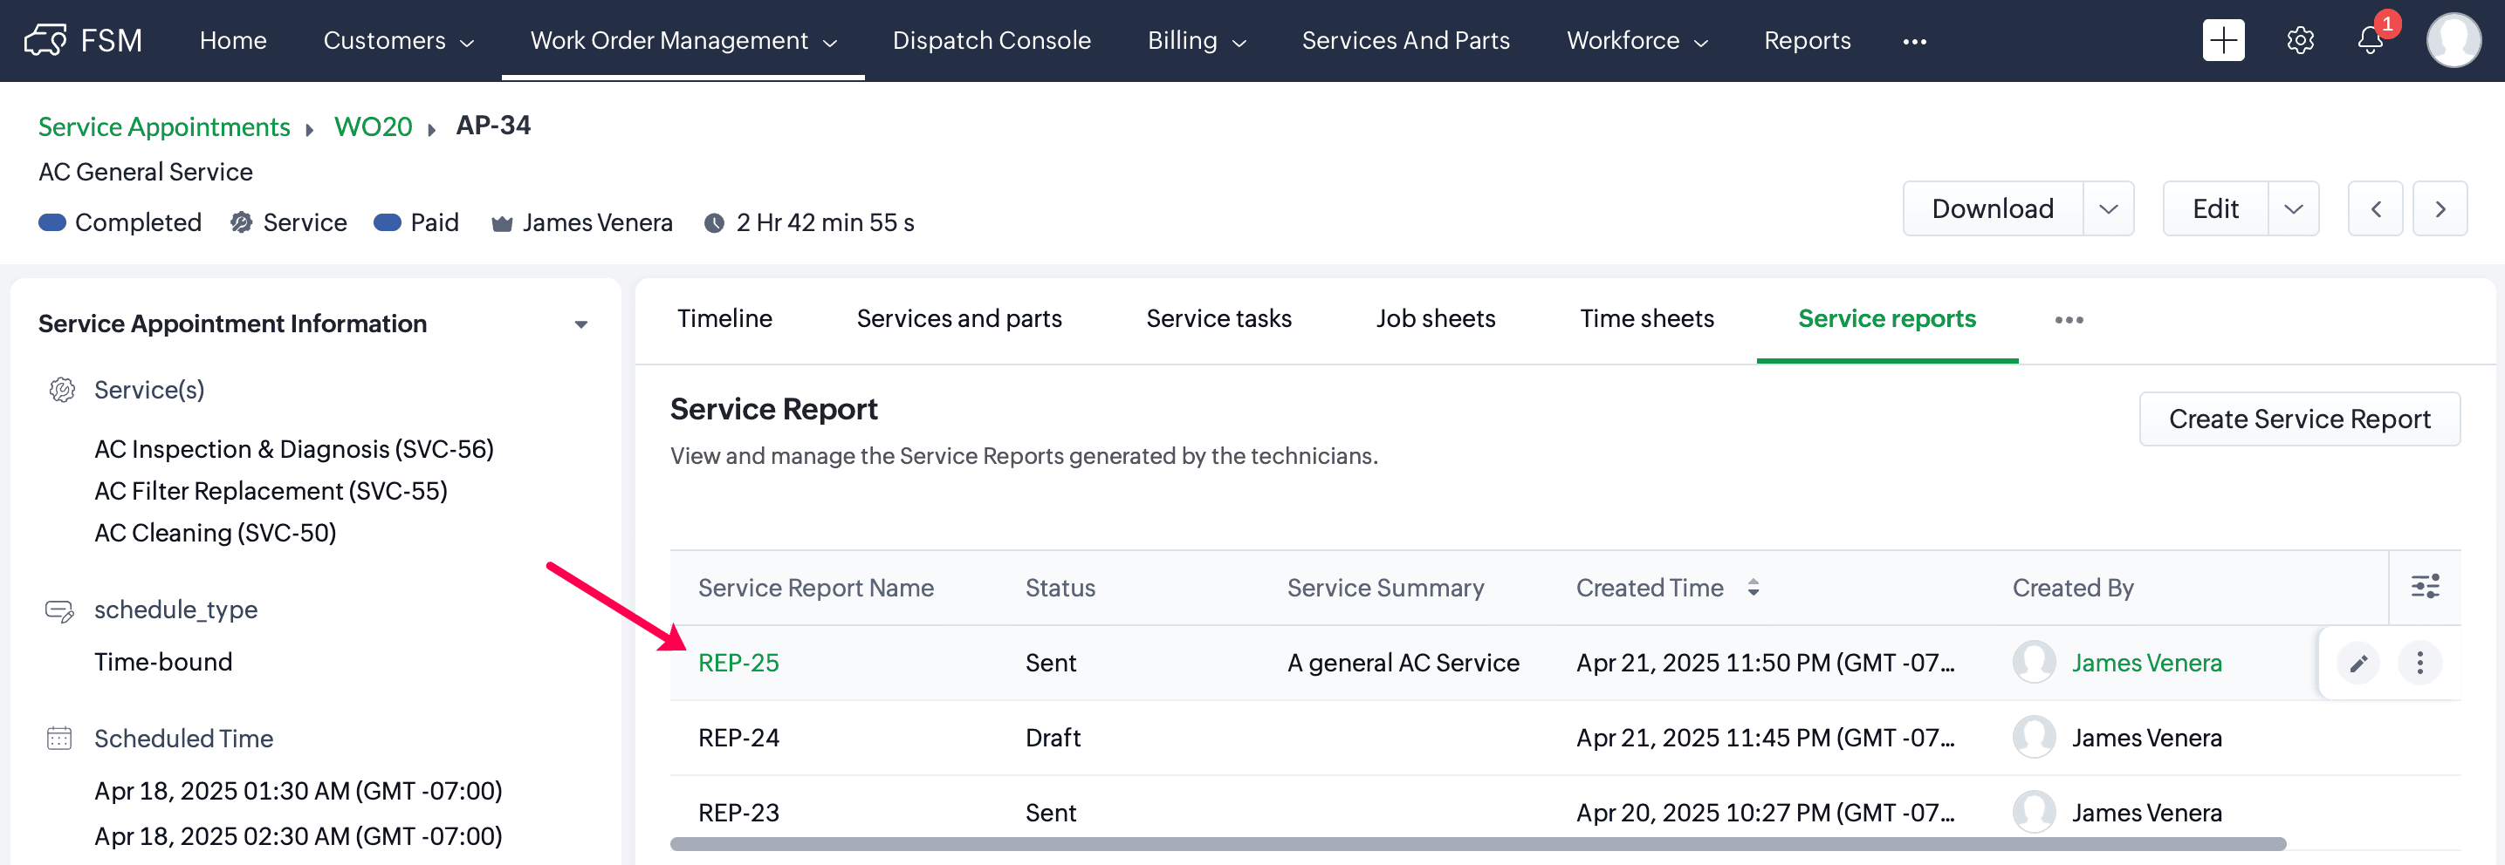Viewport: 2505px width, 865px height.
Task: Click the FSM logo
Action: [84, 41]
